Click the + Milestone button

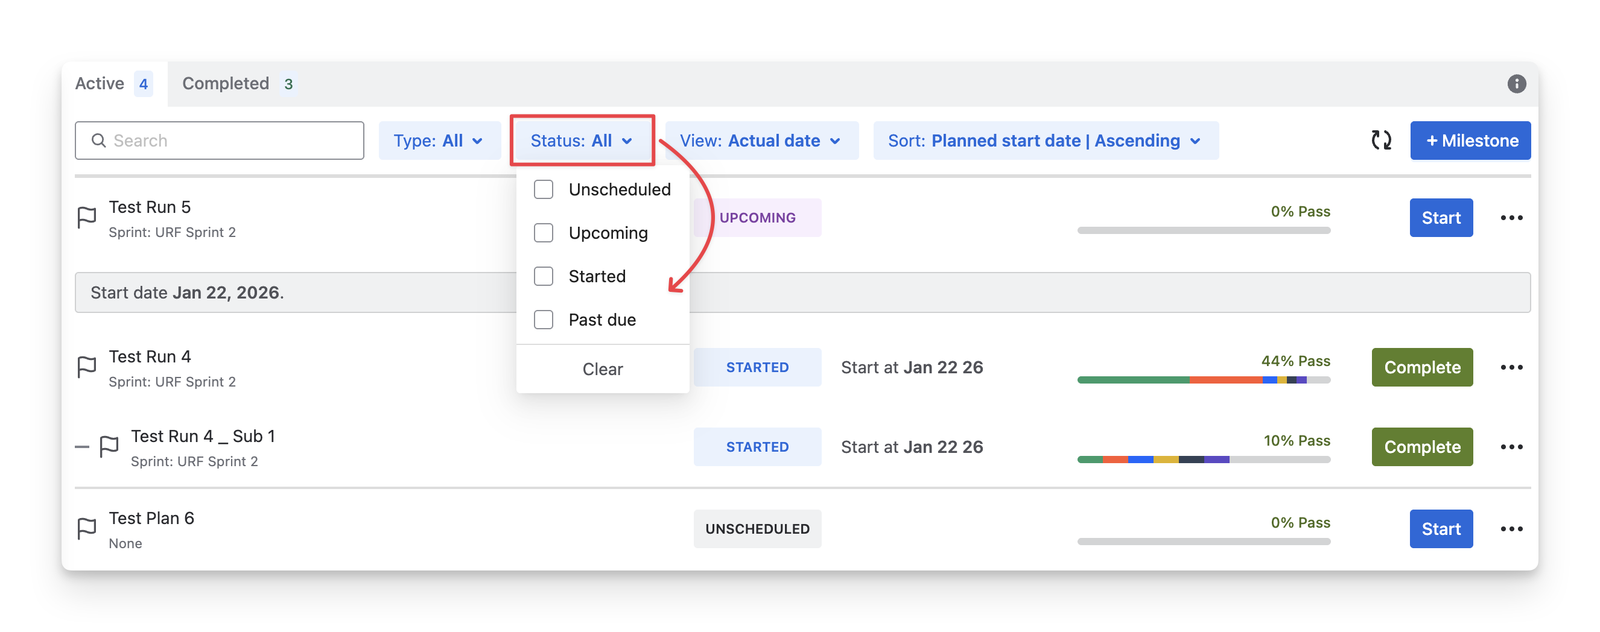coord(1470,141)
